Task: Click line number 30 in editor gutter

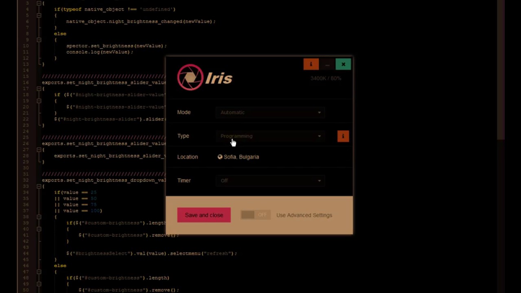Action: point(26,168)
